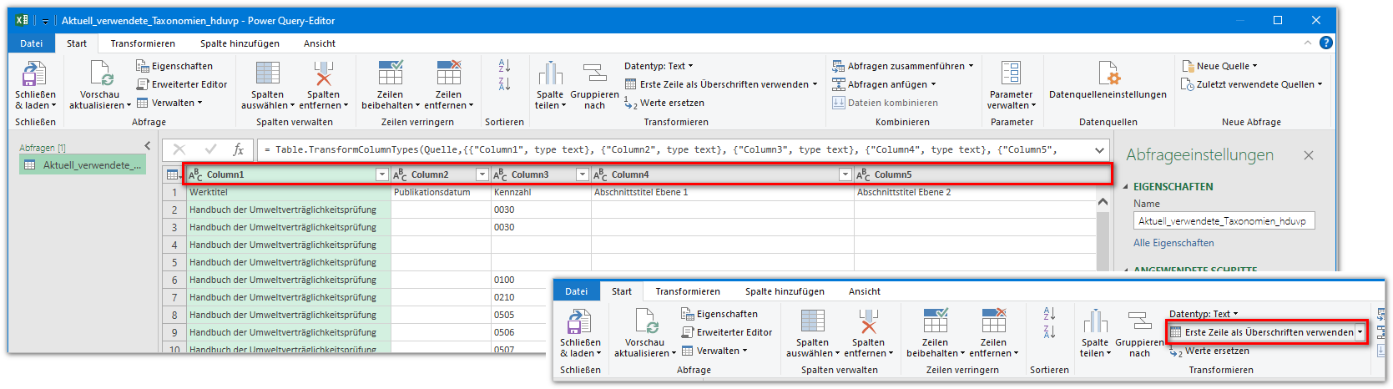Click the fx formula icon
1393x389 pixels.
coord(238,149)
